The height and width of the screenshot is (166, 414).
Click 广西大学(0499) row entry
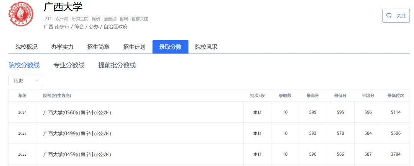click(77, 133)
